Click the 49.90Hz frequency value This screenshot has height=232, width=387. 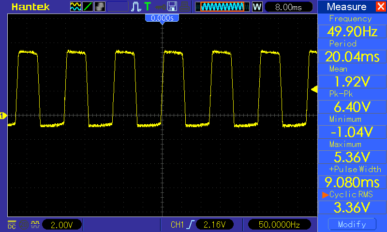(352, 31)
